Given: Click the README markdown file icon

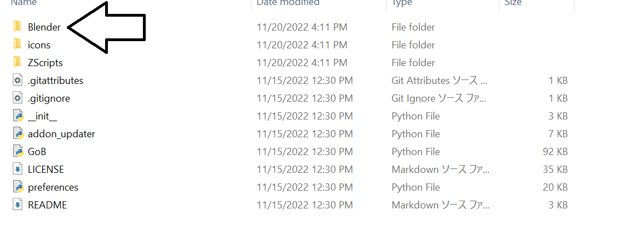Looking at the screenshot, I should point(17,205).
